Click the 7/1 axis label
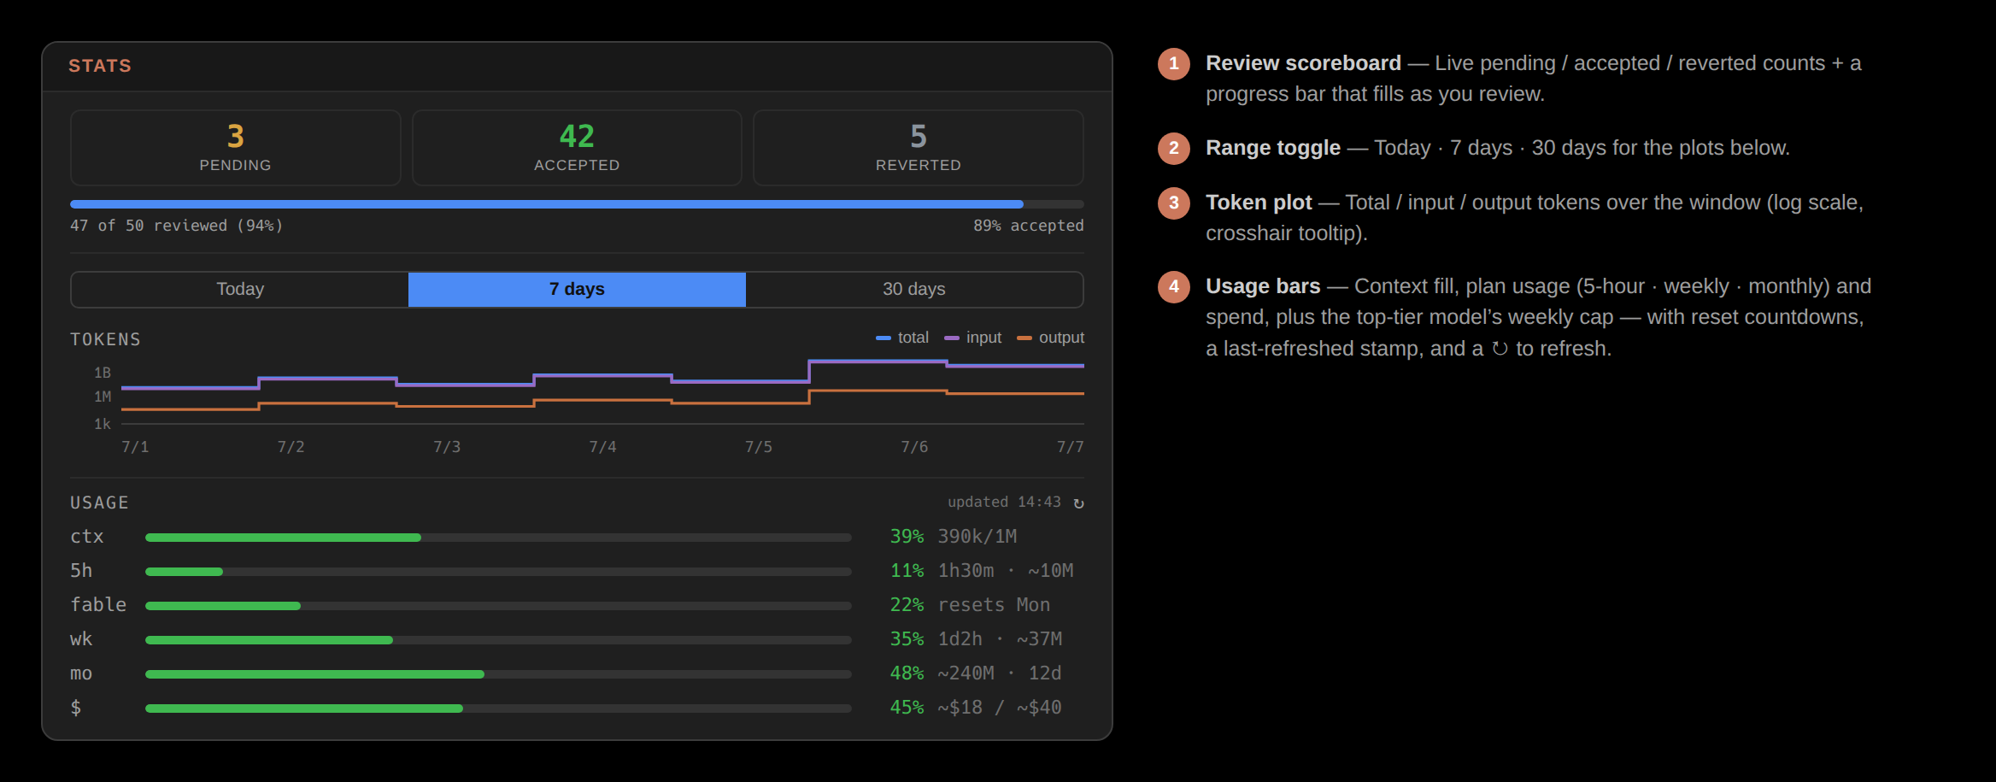 pos(135,447)
